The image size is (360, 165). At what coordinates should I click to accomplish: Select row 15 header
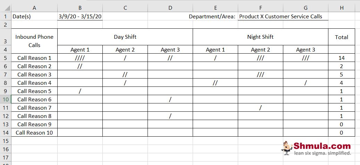[6, 141]
